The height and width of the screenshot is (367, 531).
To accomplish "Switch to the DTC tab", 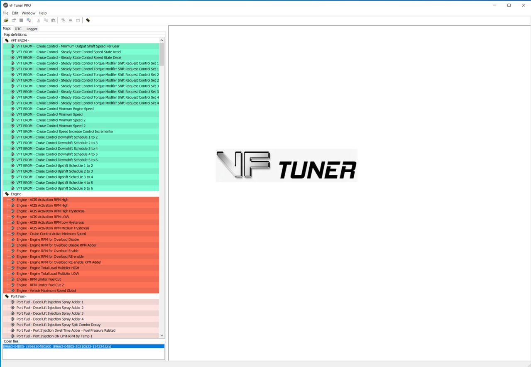I will click(x=18, y=29).
